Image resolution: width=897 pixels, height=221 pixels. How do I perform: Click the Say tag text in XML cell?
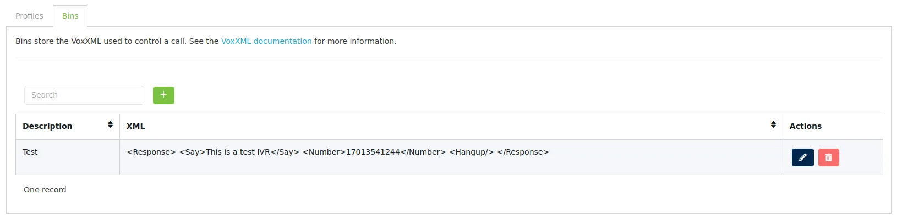(x=239, y=152)
